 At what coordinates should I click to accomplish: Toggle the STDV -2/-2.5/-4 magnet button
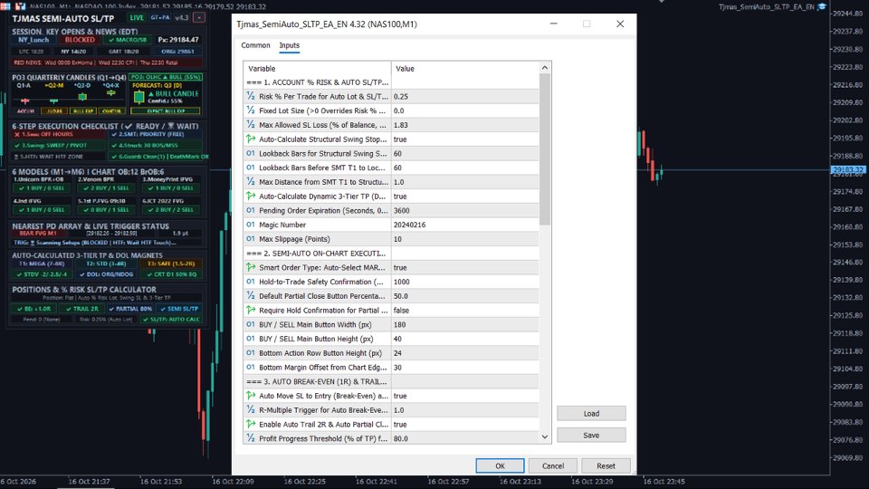43,274
